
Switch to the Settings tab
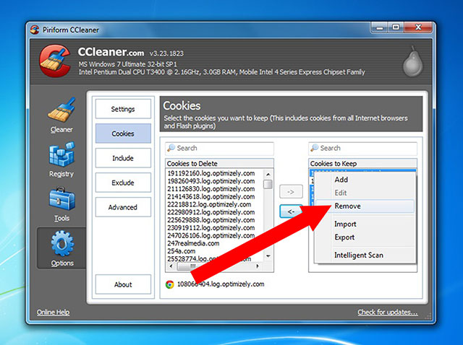123,109
